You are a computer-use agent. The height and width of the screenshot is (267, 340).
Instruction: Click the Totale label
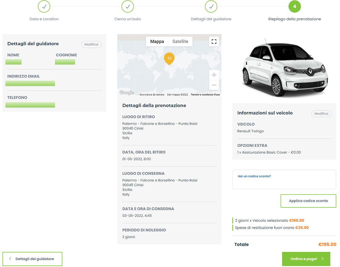[241, 245]
